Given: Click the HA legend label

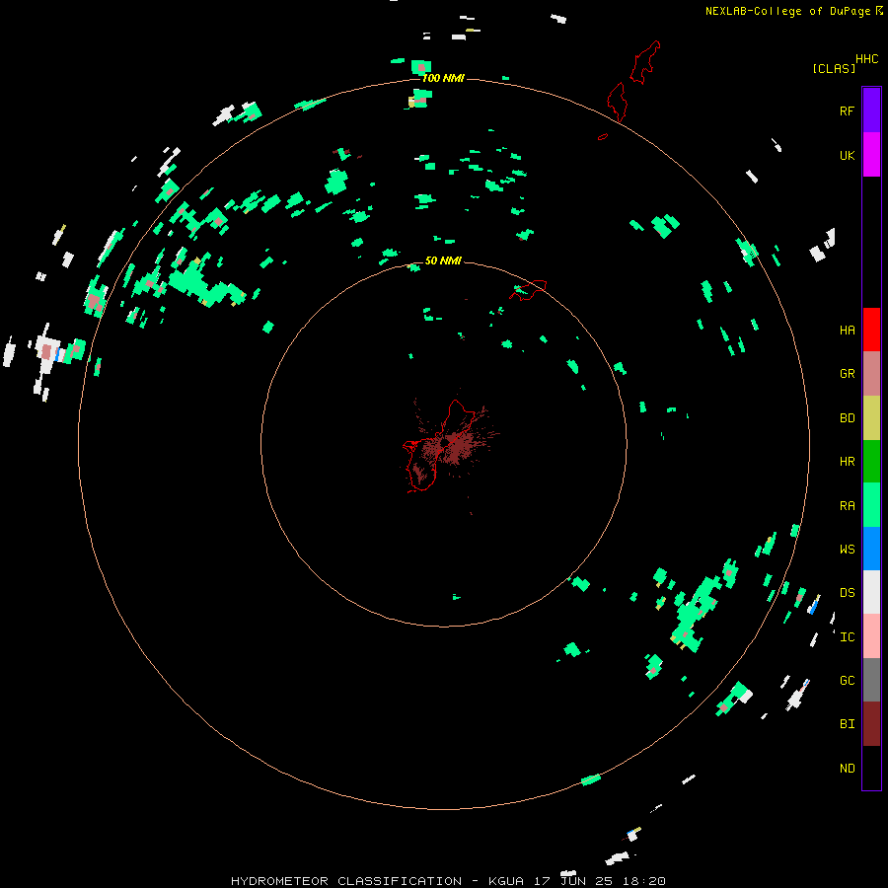Looking at the screenshot, I should 847,330.
